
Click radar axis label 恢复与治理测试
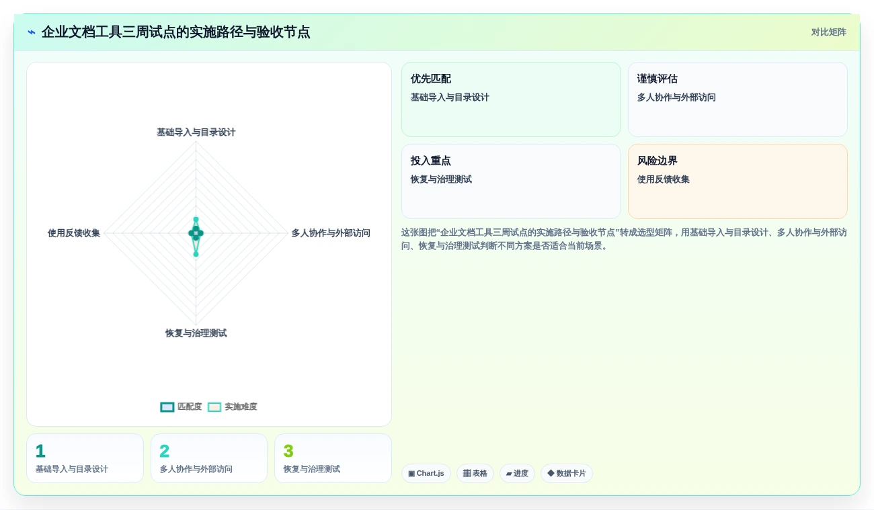tap(196, 333)
